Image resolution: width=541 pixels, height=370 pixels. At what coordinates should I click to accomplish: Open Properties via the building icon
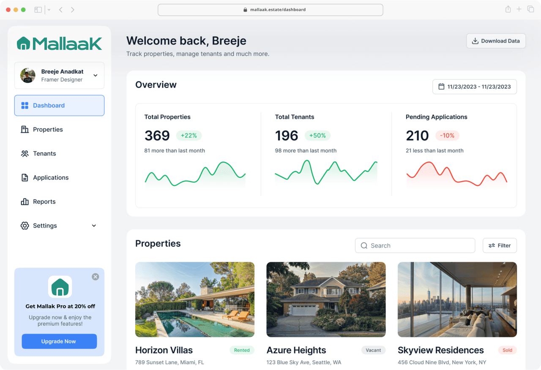25,130
